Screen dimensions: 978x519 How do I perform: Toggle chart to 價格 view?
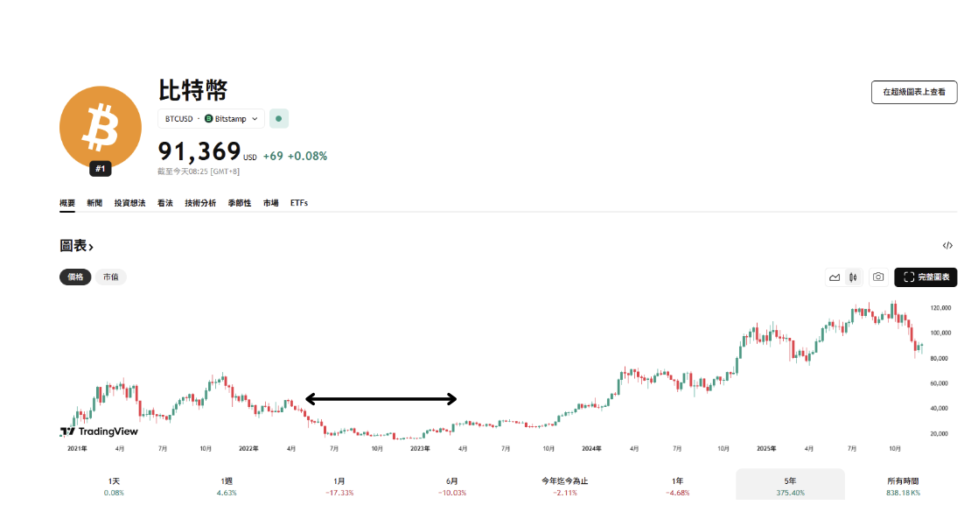pos(75,277)
